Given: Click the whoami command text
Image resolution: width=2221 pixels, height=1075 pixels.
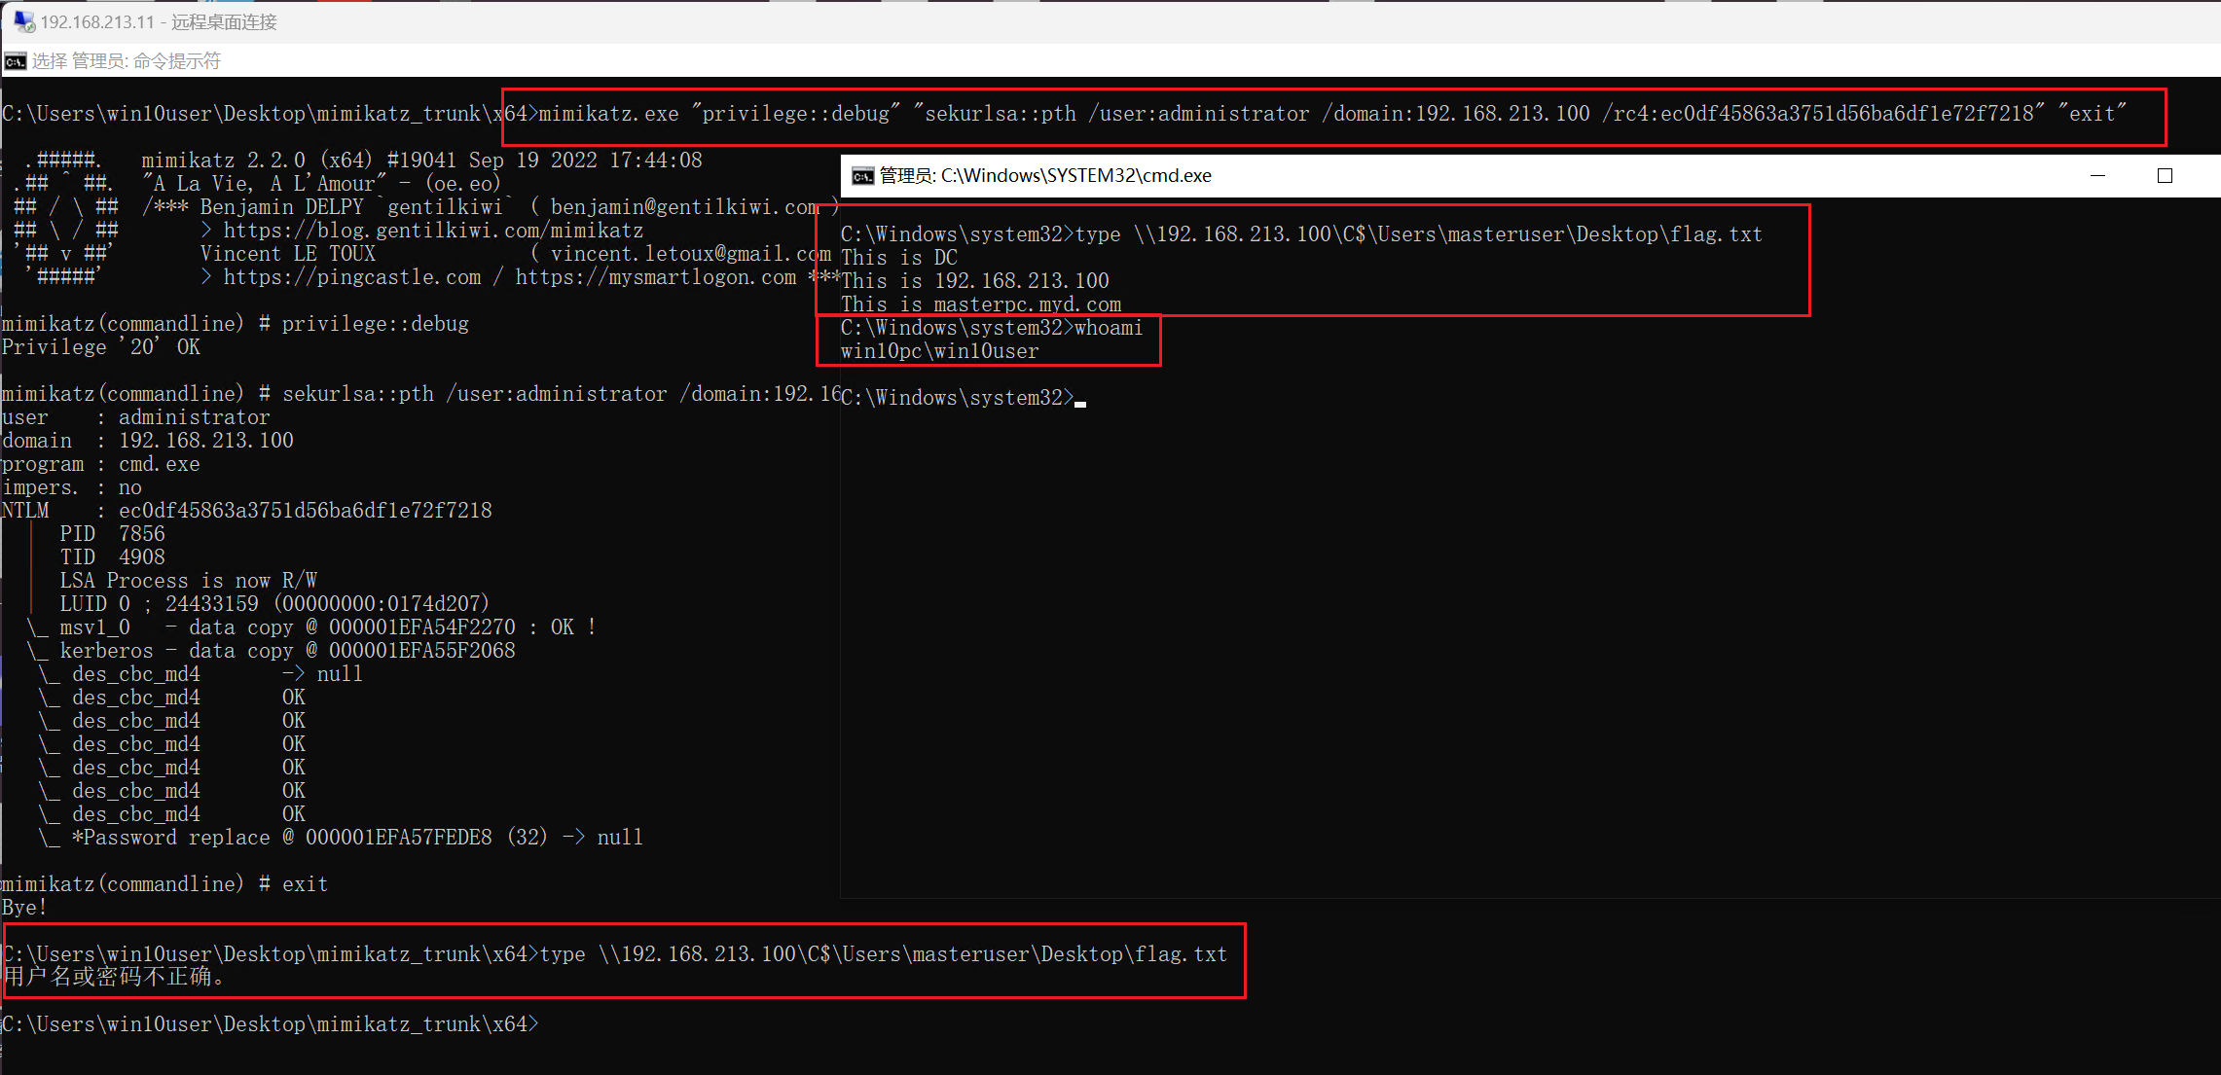Looking at the screenshot, I should (1108, 328).
